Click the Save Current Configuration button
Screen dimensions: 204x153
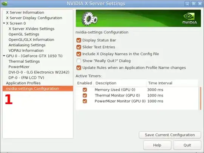[170, 135]
